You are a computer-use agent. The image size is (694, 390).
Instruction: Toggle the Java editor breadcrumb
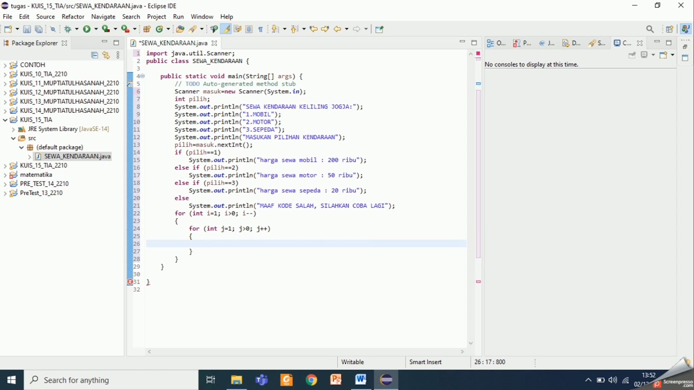214,29
